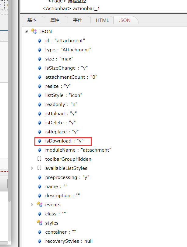Select the isDelete : "y" row
The width and height of the screenshot is (187, 247).
pos(61,123)
